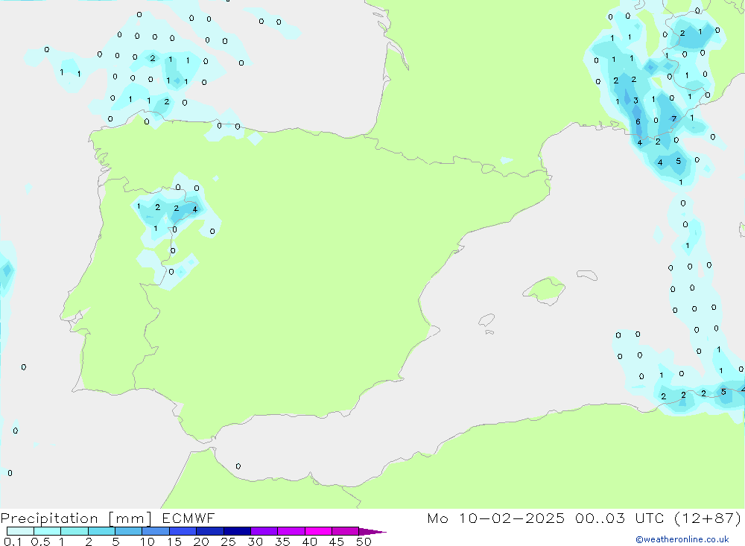Click legend tick label '40'
Viewport: 745px width, 546px height.
coord(310,542)
